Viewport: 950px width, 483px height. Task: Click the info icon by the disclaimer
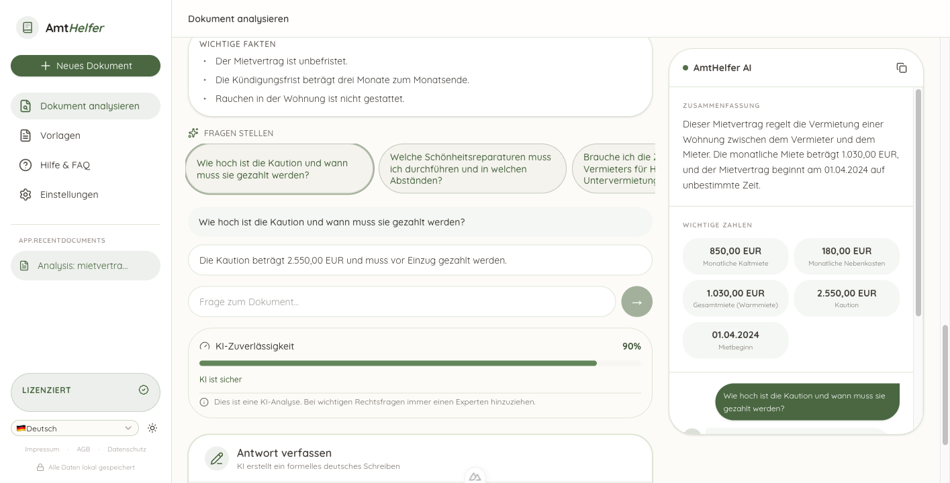[x=204, y=402]
